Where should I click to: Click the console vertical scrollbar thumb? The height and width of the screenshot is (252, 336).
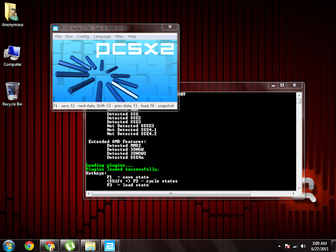point(299,101)
